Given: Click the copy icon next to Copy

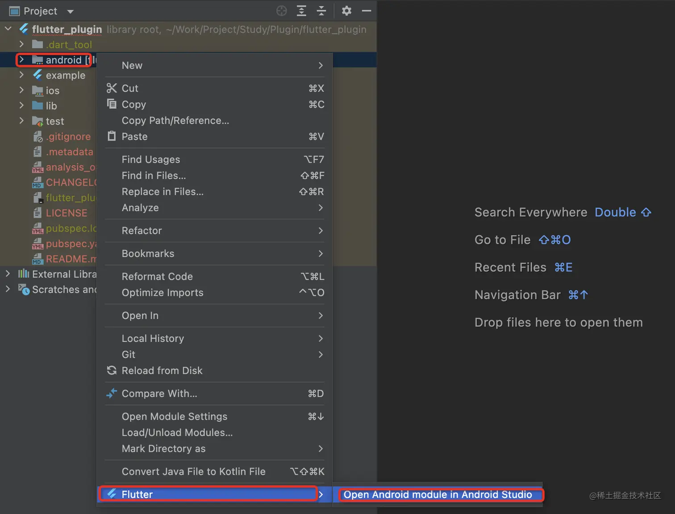Looking at the screenshot, I should tap(112, 104).
